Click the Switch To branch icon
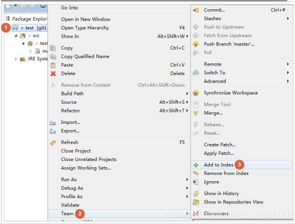This screenshot has width=295, height=224. [196, 73]
